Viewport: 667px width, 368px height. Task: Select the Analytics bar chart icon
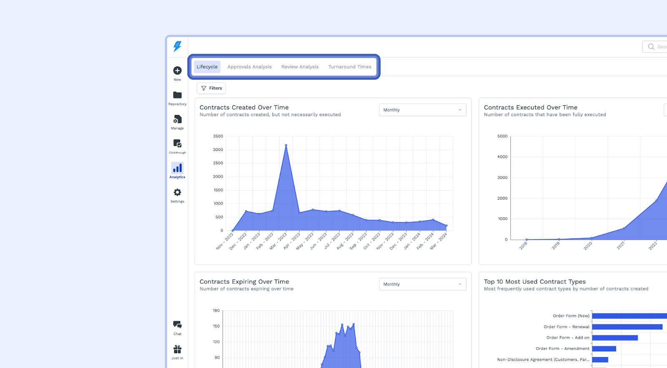click(x=177, y=168)
